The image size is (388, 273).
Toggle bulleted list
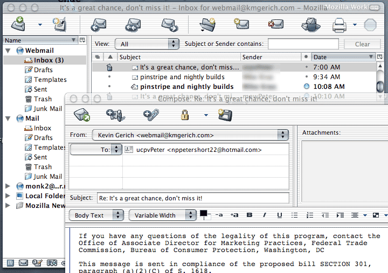(294, 215)
